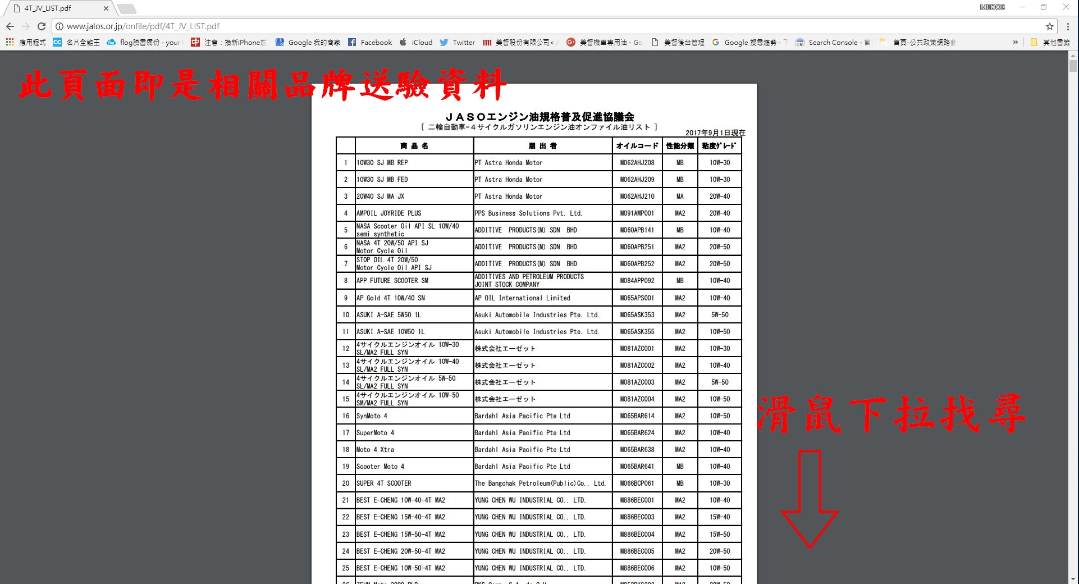Viewport: 1079px width, 584px height.
Task: Open the Chrome three-dot menu
Action: [1068, 26]
